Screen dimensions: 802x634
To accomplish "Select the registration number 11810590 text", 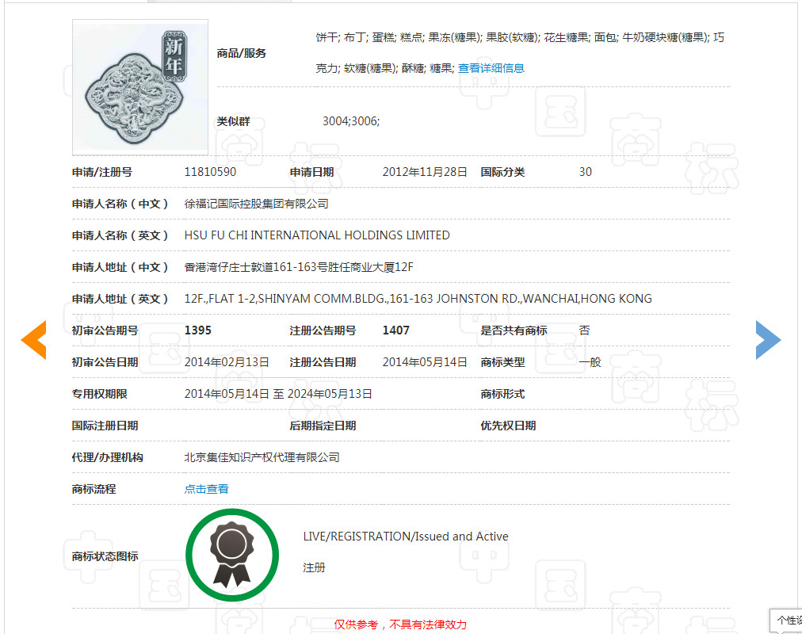I will tap(209, 171).
